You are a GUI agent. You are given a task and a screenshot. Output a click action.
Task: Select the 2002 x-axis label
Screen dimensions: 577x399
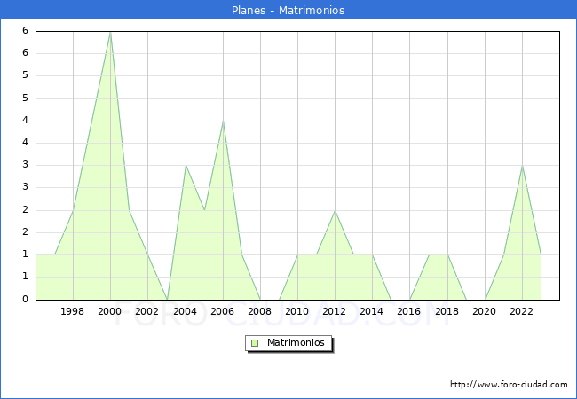click(x=146, y=311)
